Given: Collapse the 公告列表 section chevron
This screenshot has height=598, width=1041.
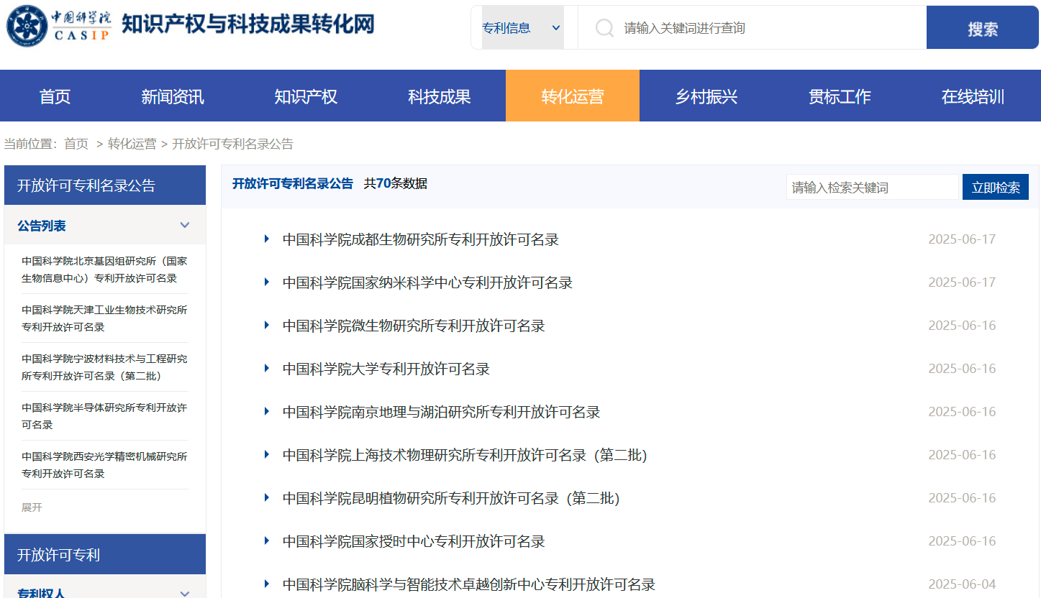Looking at the screenshot, I should click(185, 225).
